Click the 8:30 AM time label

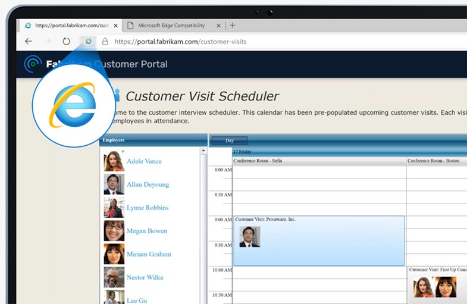point(223,195)
